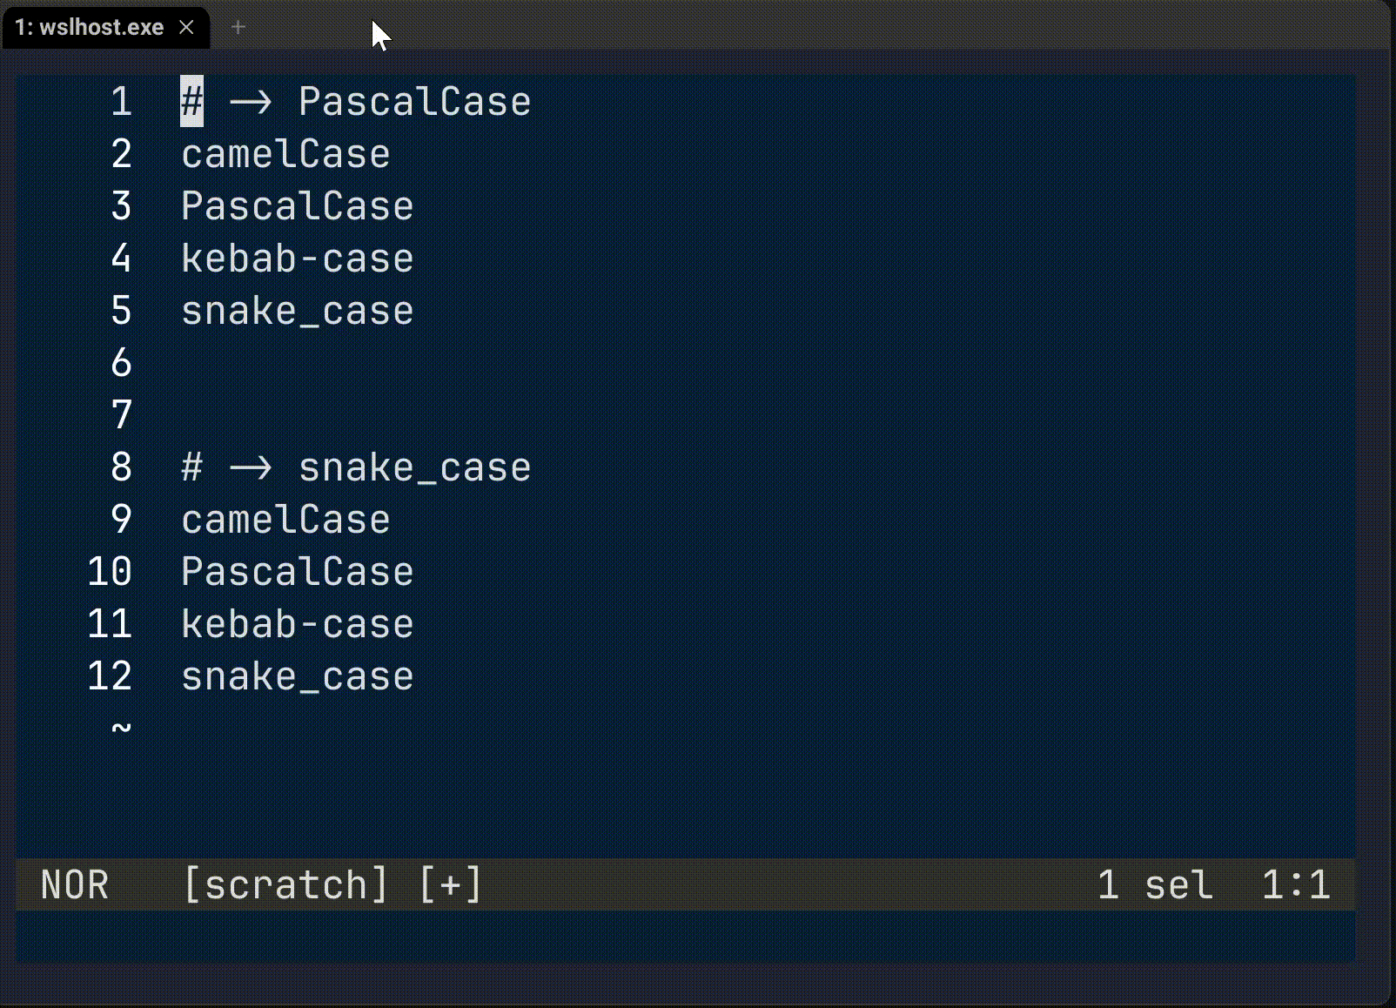The width and height of the screenshot is (1396, 1008).
Task: Click the modified [+] indicator in statusbar
Action: (449, 884)
